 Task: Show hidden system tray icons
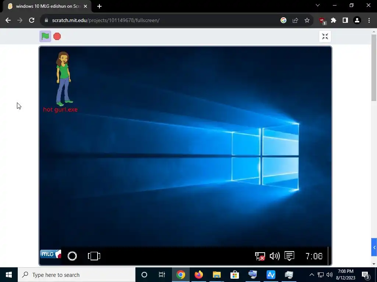pos(311,275)
